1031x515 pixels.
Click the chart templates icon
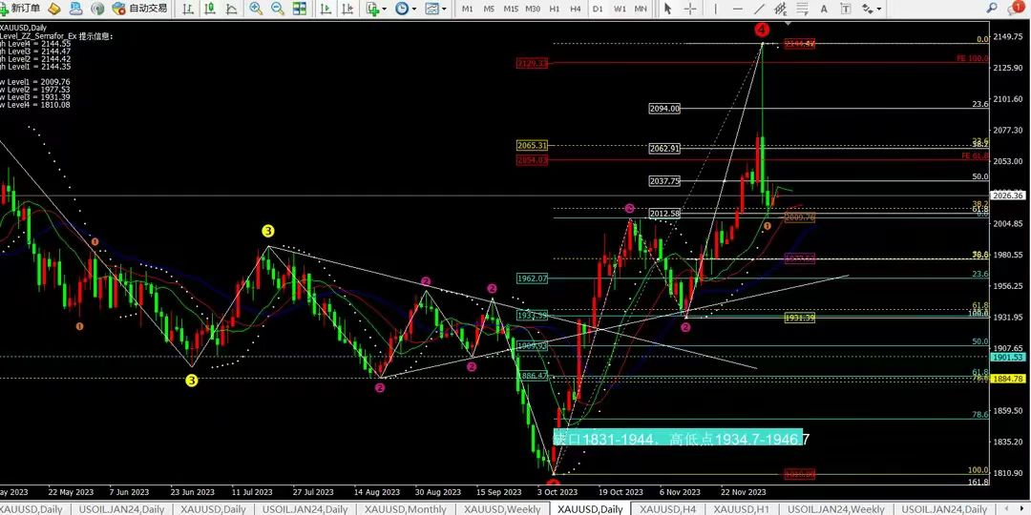[432, 9]
